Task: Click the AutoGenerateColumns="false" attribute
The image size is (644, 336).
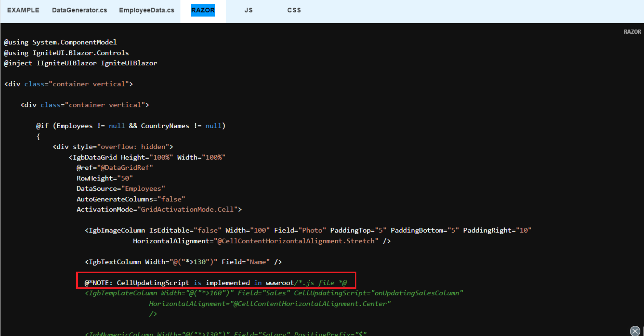Action: click(x=131, y=199)
